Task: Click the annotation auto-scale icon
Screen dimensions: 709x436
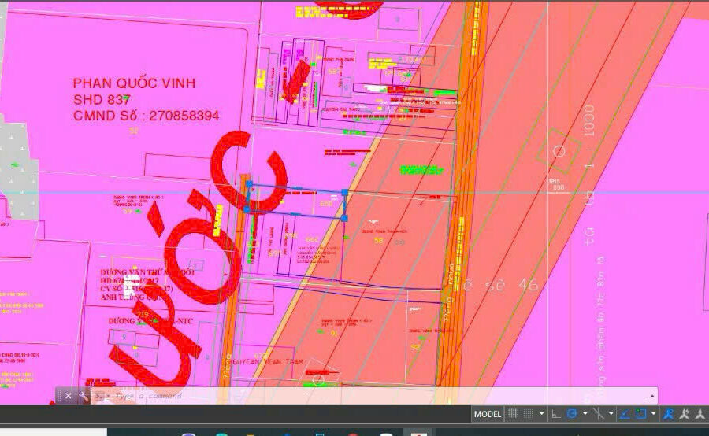Action: pos(684,414)
